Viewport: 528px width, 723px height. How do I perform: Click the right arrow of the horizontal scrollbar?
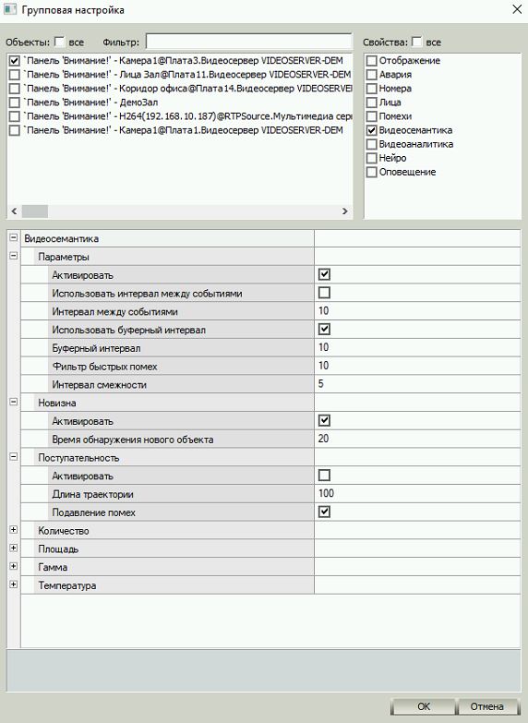click(x=345, y=211)
